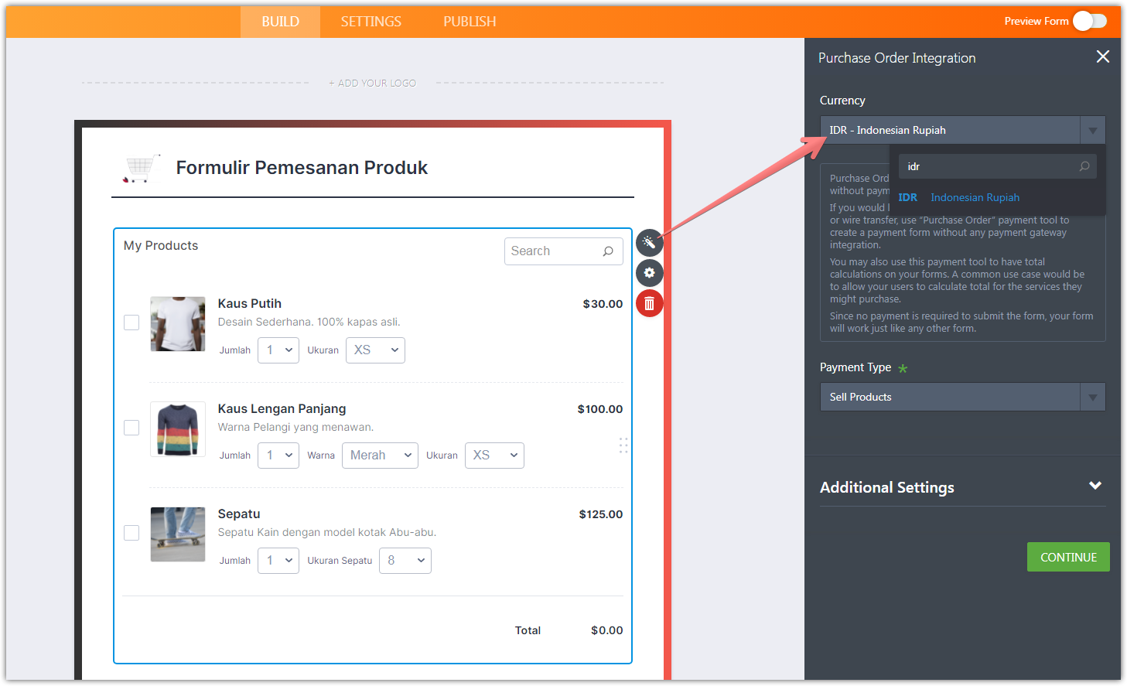Delete the My Products field
The height and width of the screenshot is (686, 1127).
(x=649, y=303)
